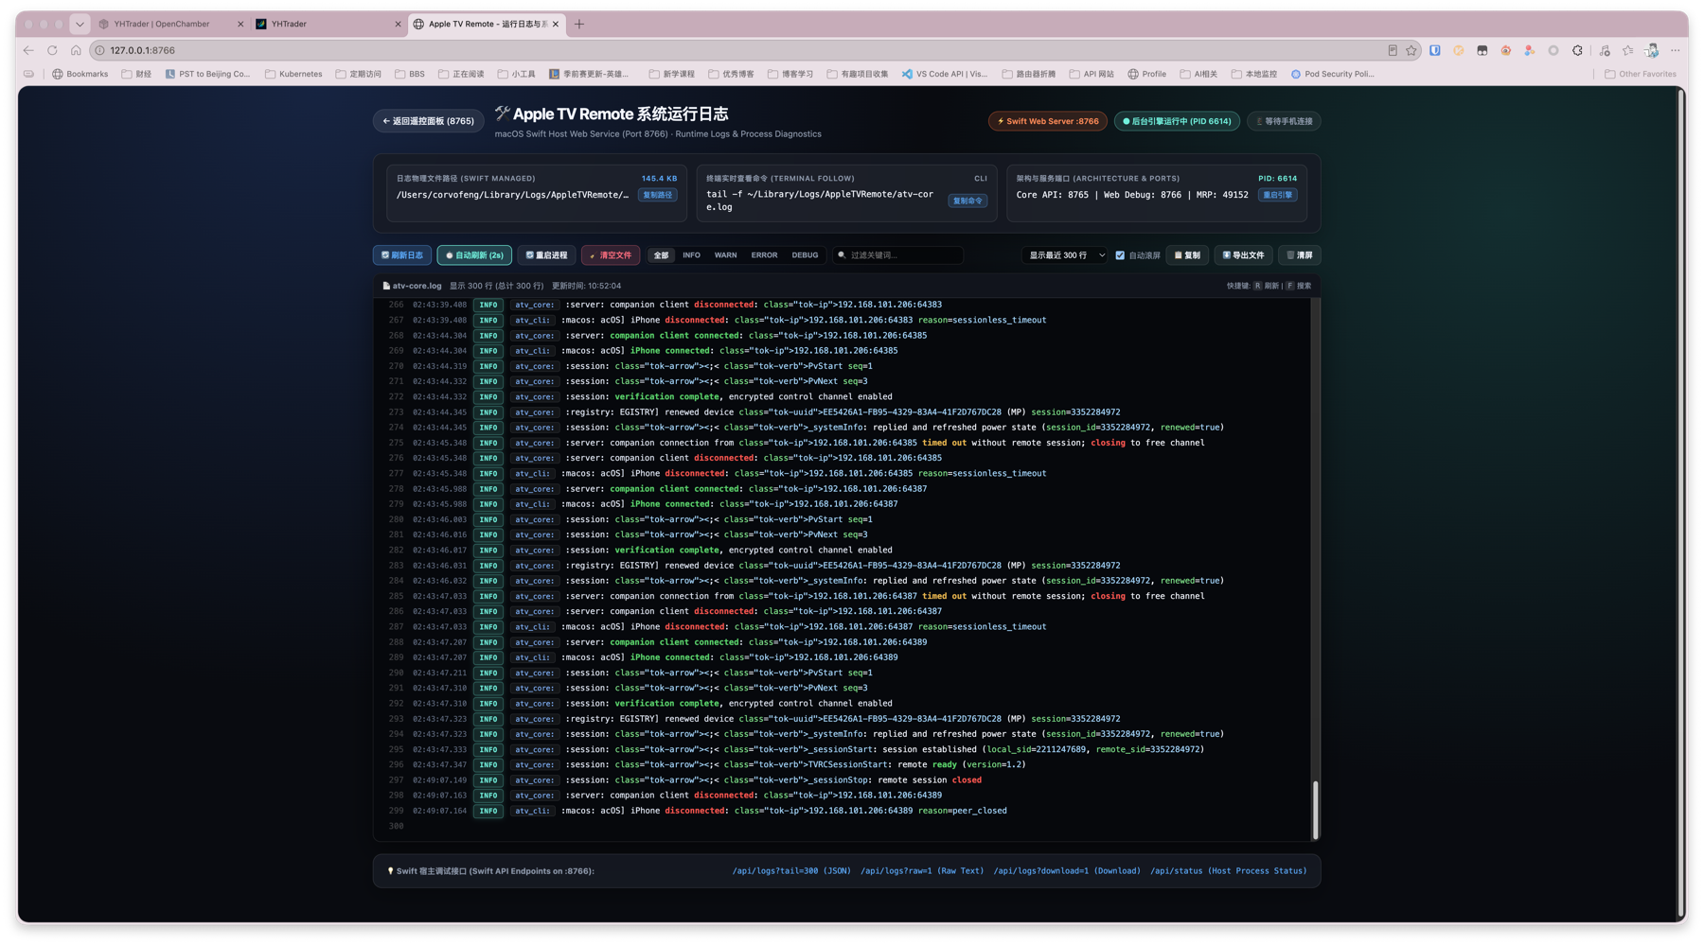Open browser home page icon
The width and height of the screenshot is (1704, 945).
click(76, 50)
